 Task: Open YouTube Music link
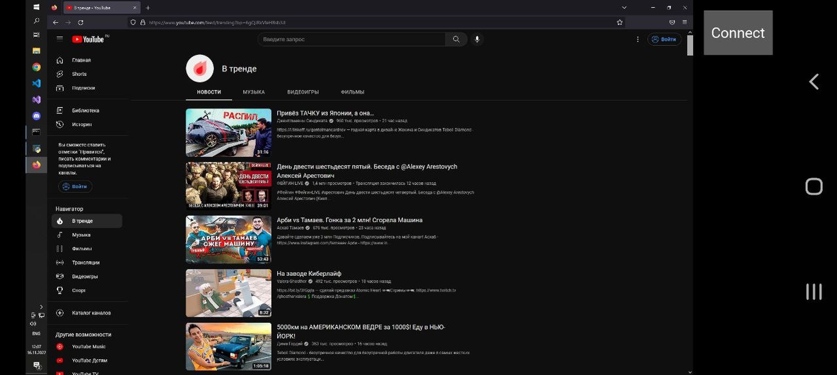pyautogui.click(x=87, y=347)
